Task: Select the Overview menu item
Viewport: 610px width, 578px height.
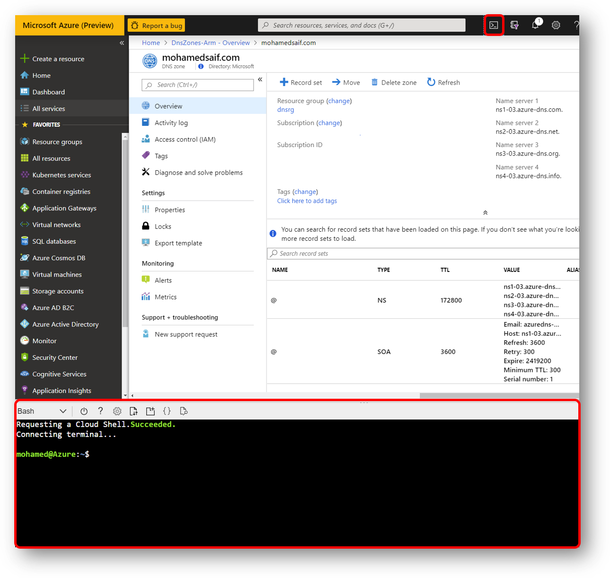Action: tap(198, 106)
